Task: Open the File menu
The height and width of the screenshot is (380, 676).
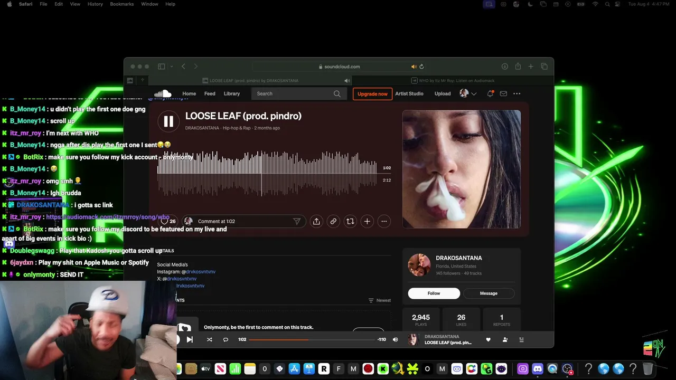Action: (x=43, y=4)
